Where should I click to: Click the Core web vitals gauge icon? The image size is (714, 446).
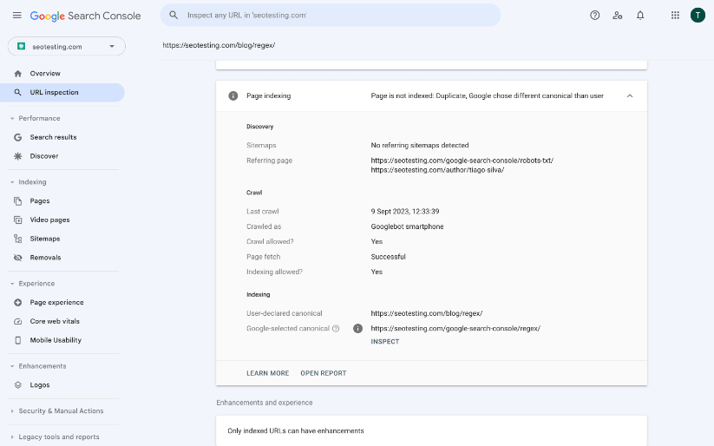pyautogui.click(x=17, y=321)
